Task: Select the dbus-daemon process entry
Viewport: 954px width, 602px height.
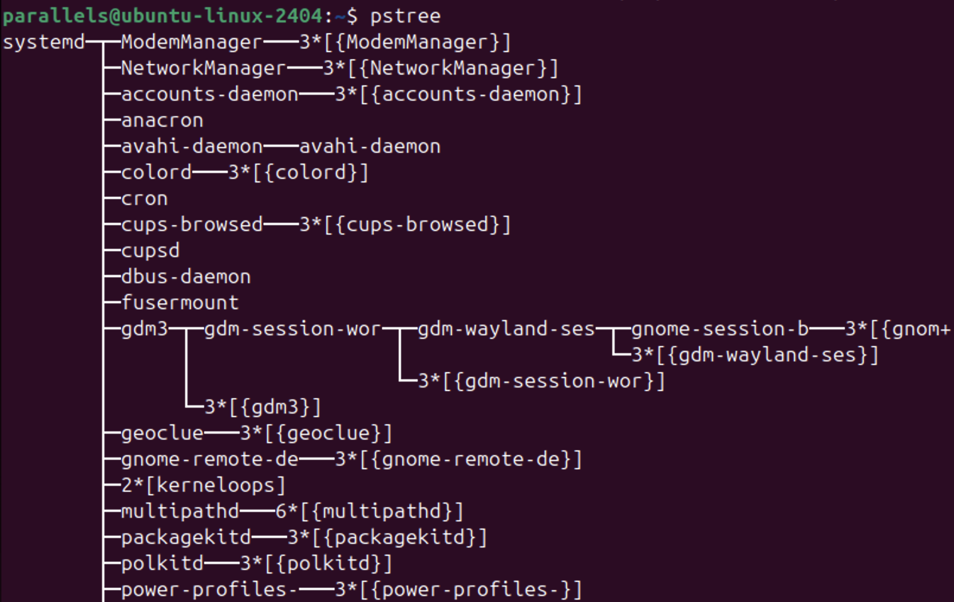Action: [x=186, y=277]
